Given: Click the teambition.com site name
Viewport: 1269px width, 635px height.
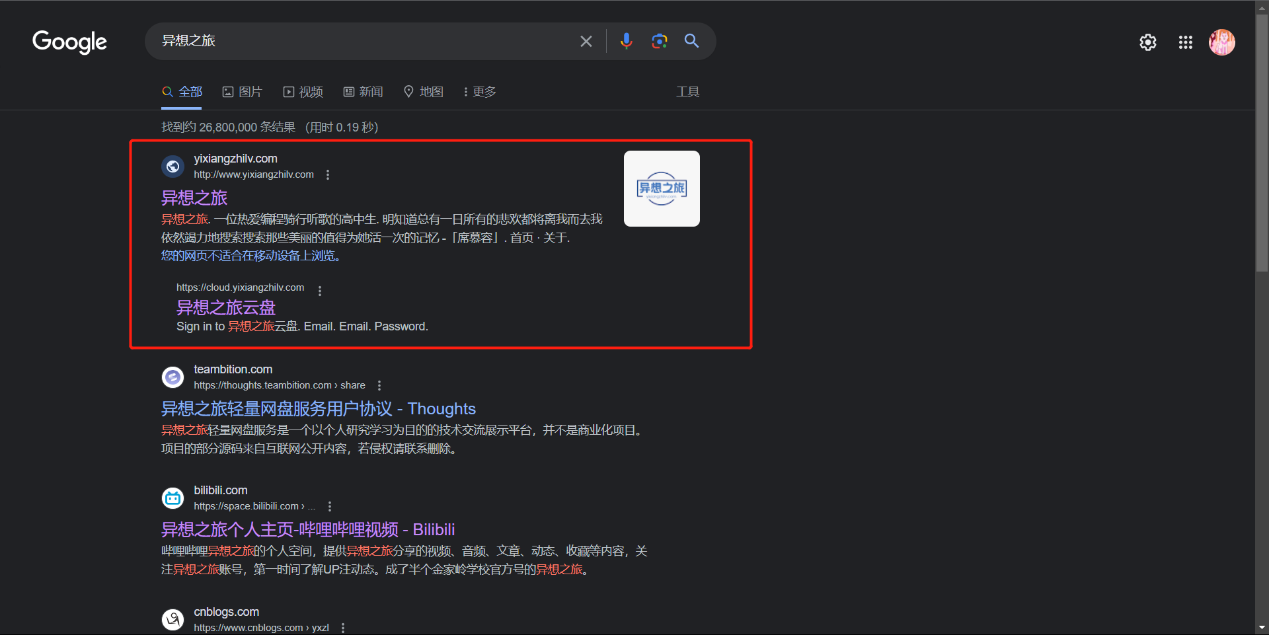Looking at the screenshot, I should tap(233, 369).
